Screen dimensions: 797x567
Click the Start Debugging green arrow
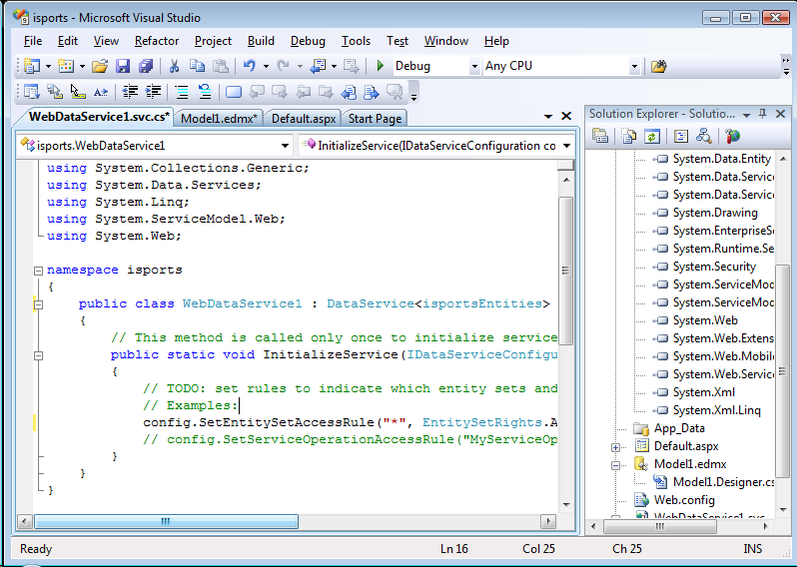[380, 67]
